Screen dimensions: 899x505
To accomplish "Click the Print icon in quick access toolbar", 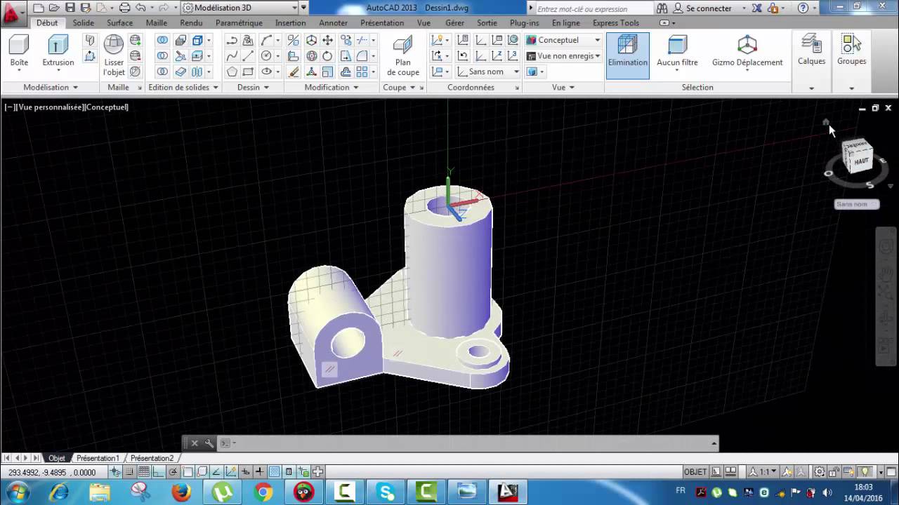I will [124, 8].
